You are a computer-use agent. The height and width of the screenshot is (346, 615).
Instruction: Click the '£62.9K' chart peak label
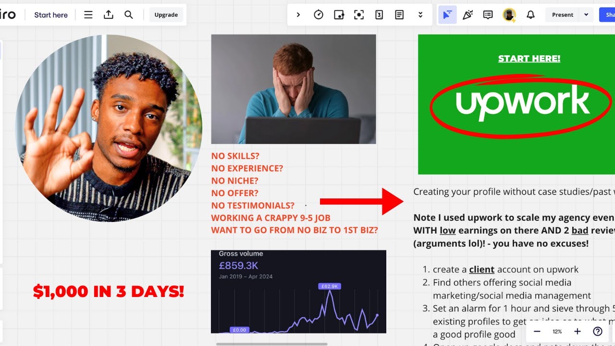point(329,286)
